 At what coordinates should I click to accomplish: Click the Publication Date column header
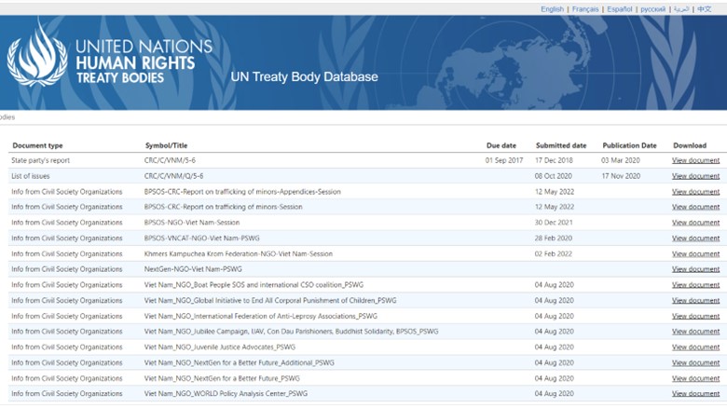pyautogui.click(x=630, y=145)
